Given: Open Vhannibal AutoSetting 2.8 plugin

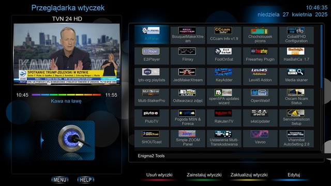Looking at the screenshot, I should click(296, 138).
